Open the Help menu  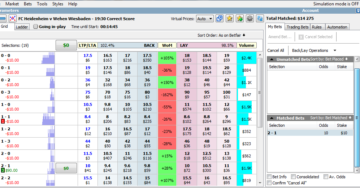coord(73,4)
